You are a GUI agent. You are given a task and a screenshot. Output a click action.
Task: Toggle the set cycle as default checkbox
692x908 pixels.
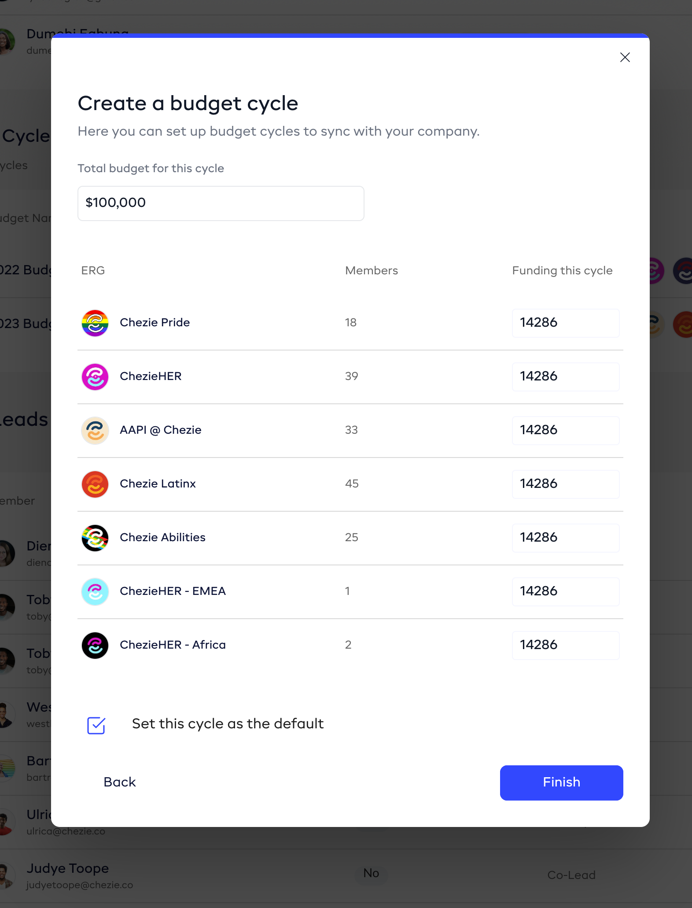coord(96,725)
